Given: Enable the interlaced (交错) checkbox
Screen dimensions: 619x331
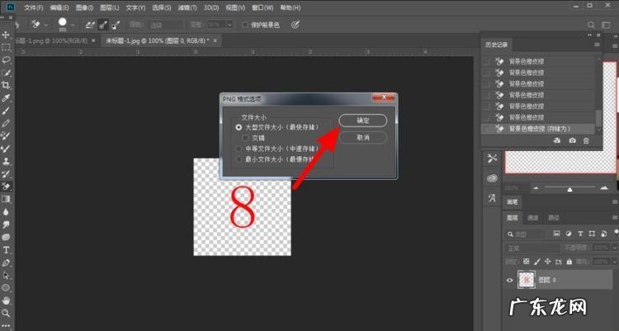Looking at the screenshot, I should [246, 138].
